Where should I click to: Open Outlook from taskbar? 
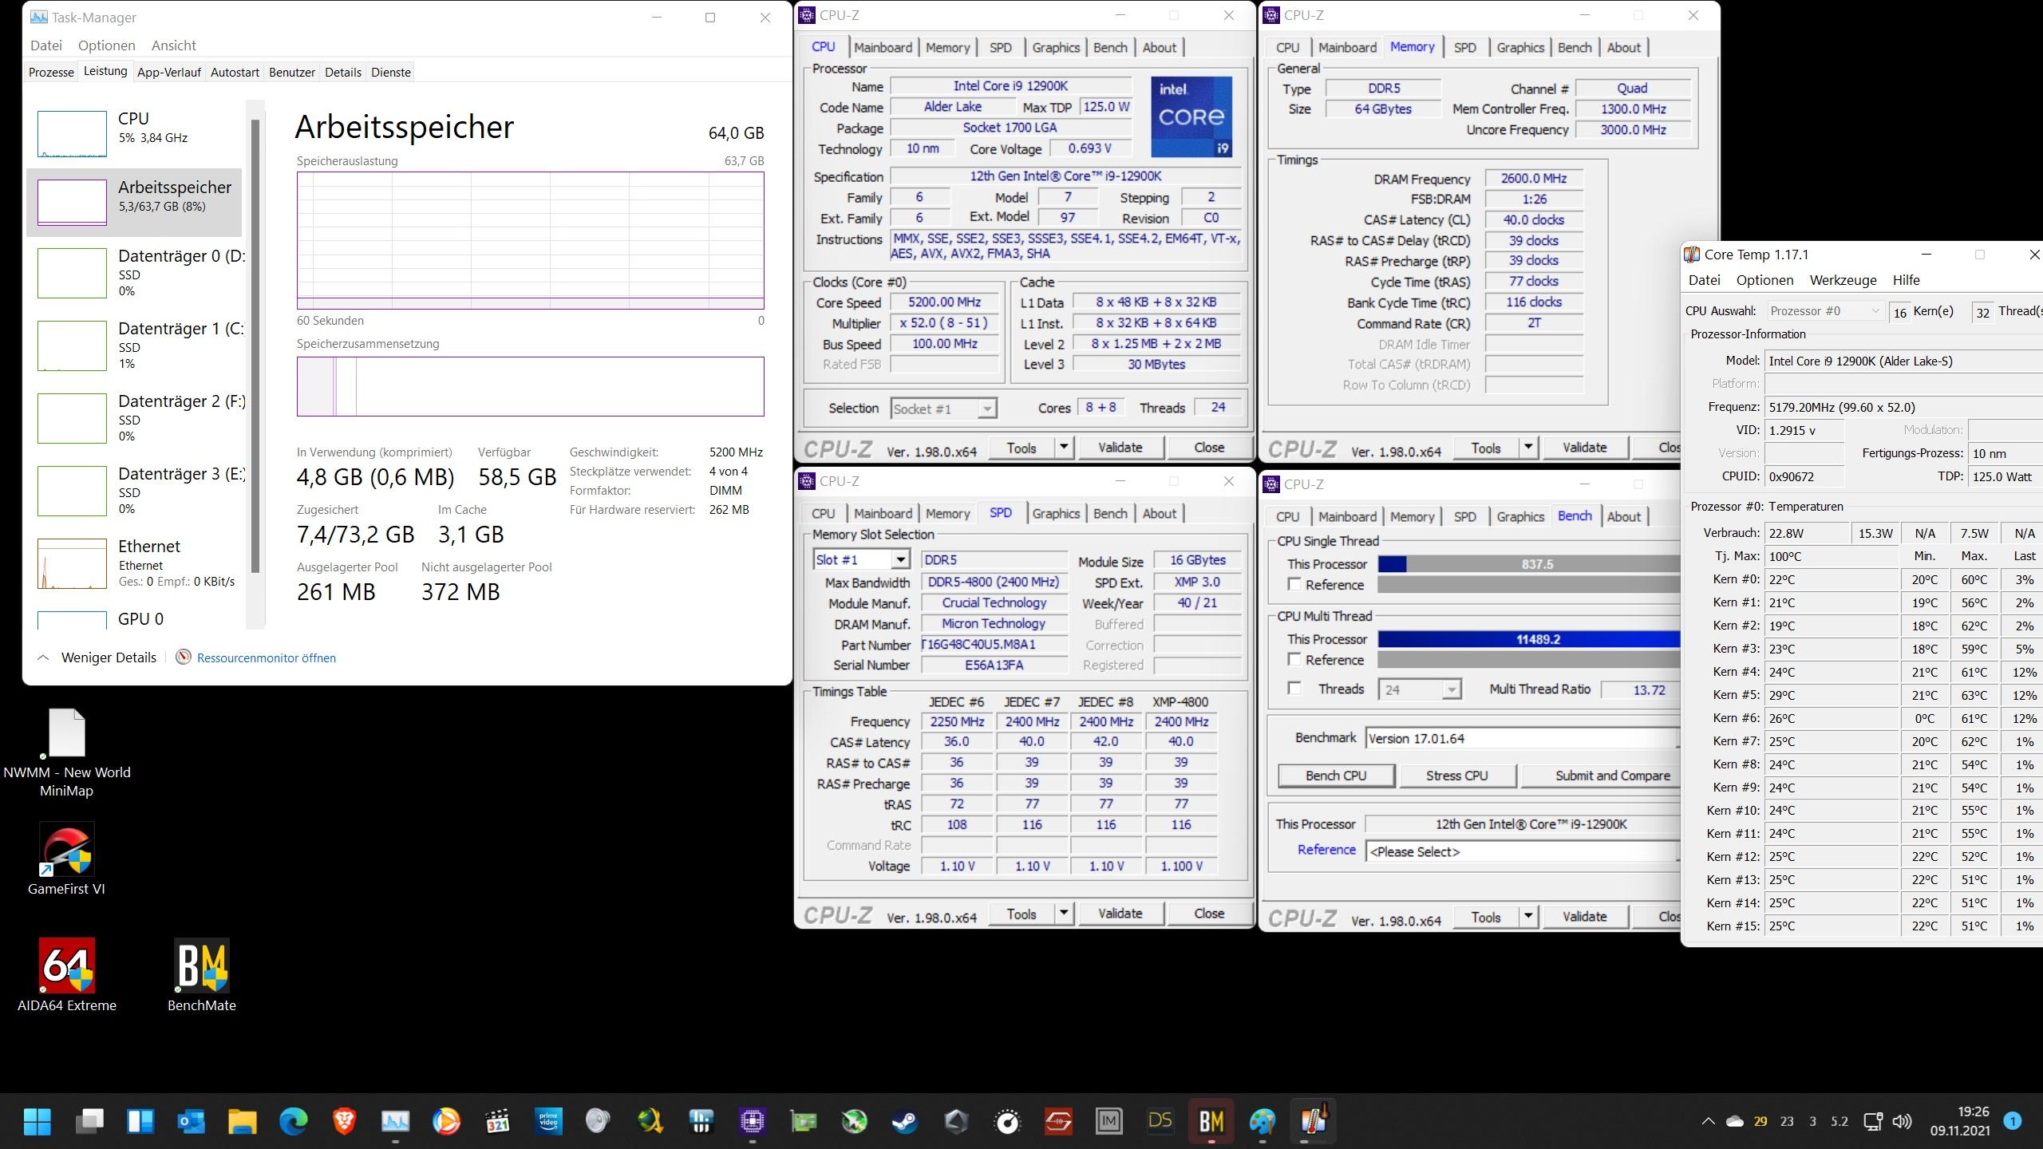[192, 1122]
